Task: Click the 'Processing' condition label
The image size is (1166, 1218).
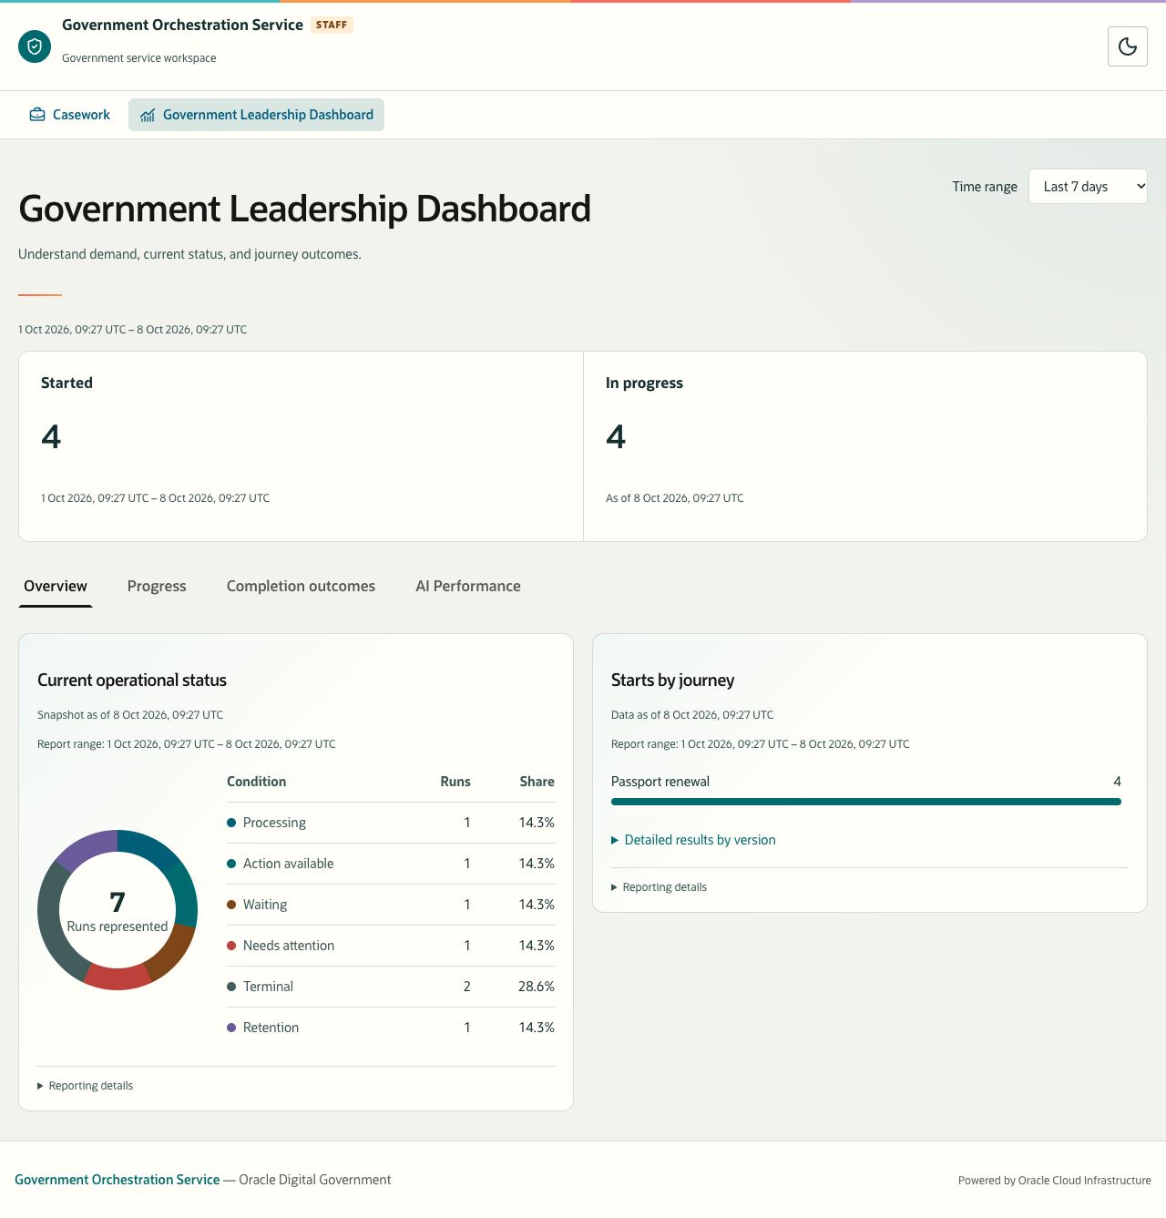Action: point(274,823)
